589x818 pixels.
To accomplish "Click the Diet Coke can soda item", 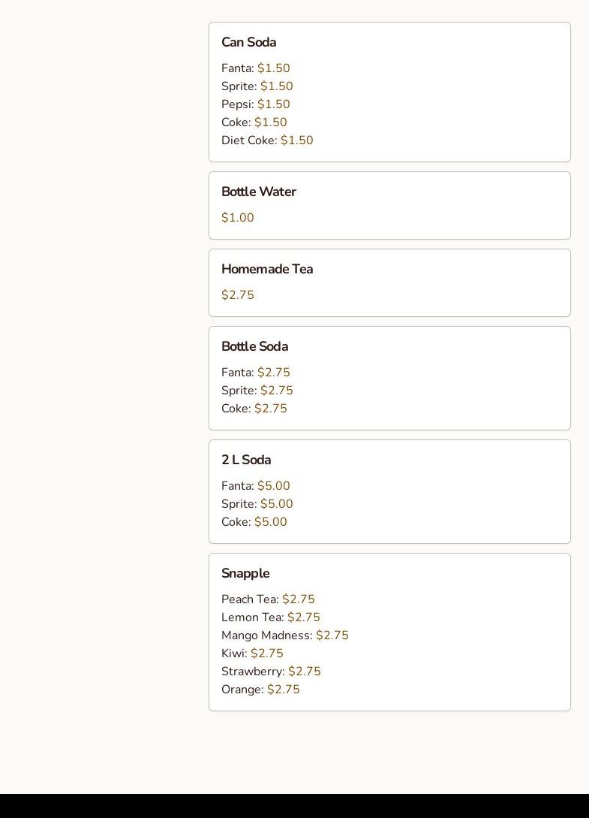I will coord(266,140).
